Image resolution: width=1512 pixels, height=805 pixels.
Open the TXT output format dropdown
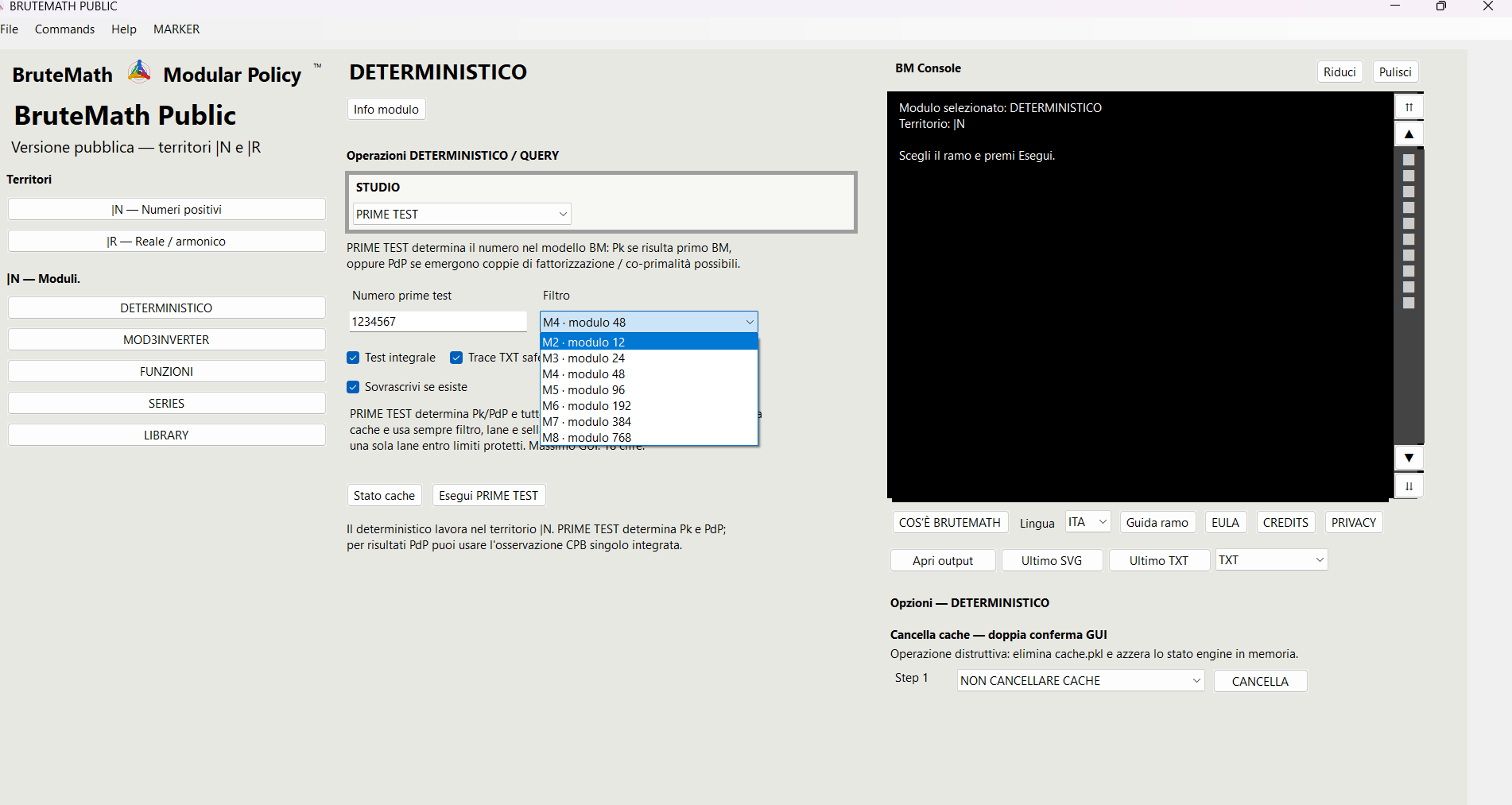pos(1271,559)
